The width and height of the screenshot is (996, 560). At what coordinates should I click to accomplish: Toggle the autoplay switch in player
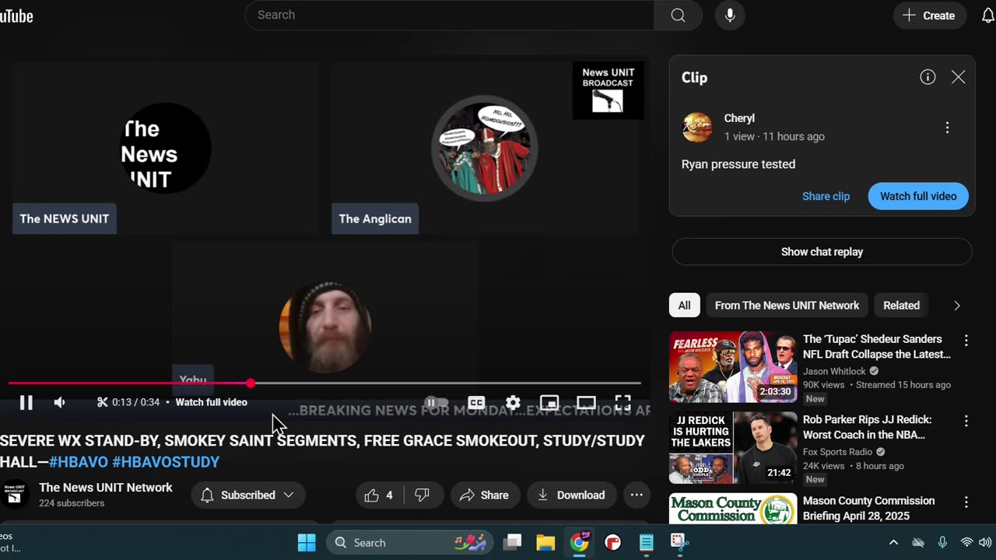[437, 402]
